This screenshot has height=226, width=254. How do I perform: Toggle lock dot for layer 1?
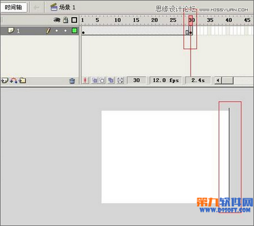65,31
